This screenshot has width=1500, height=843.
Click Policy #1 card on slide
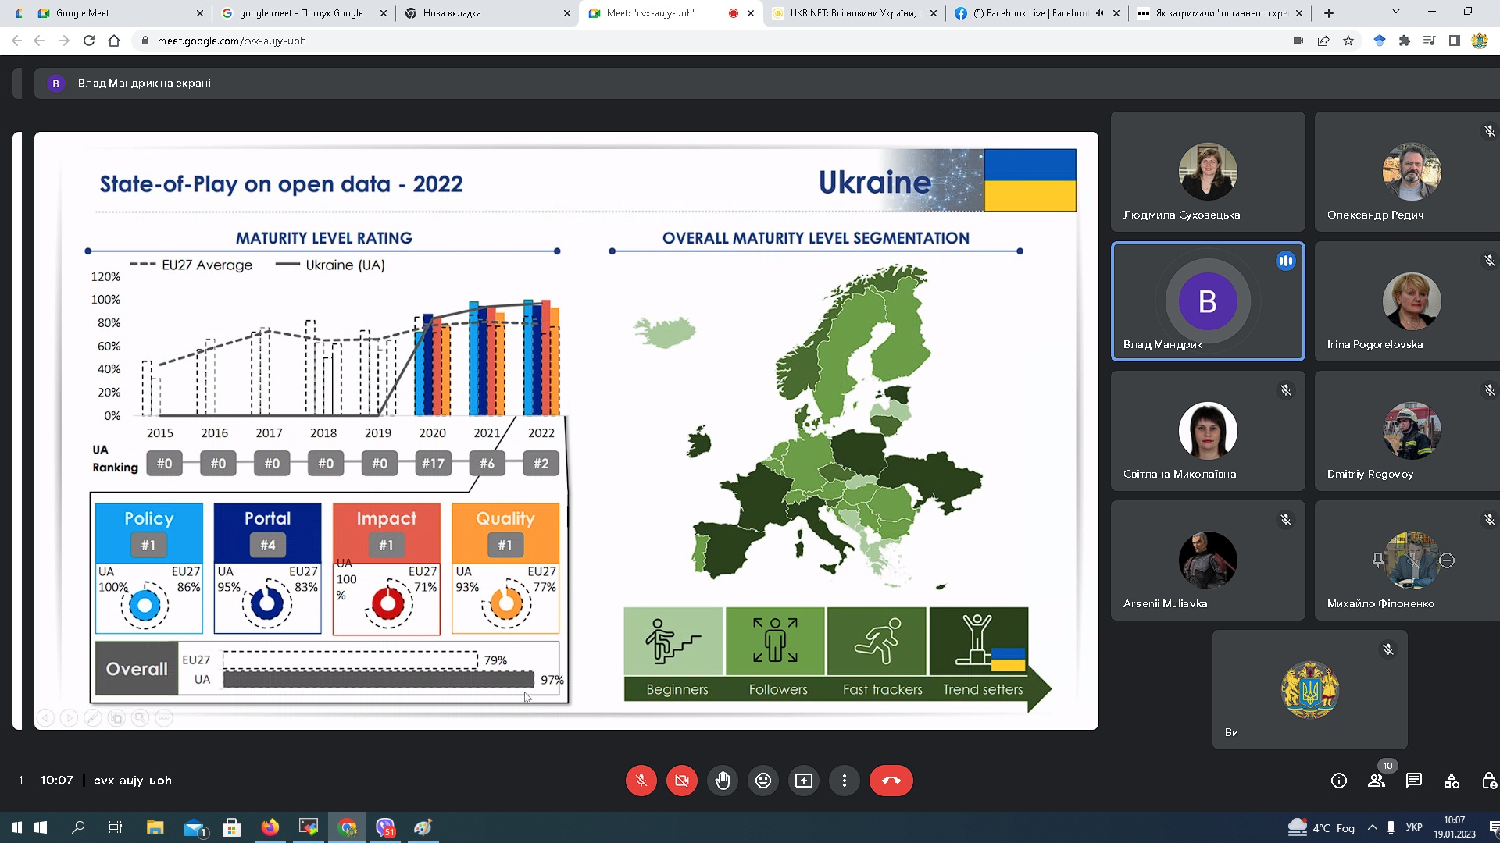(x=148, y=568)
